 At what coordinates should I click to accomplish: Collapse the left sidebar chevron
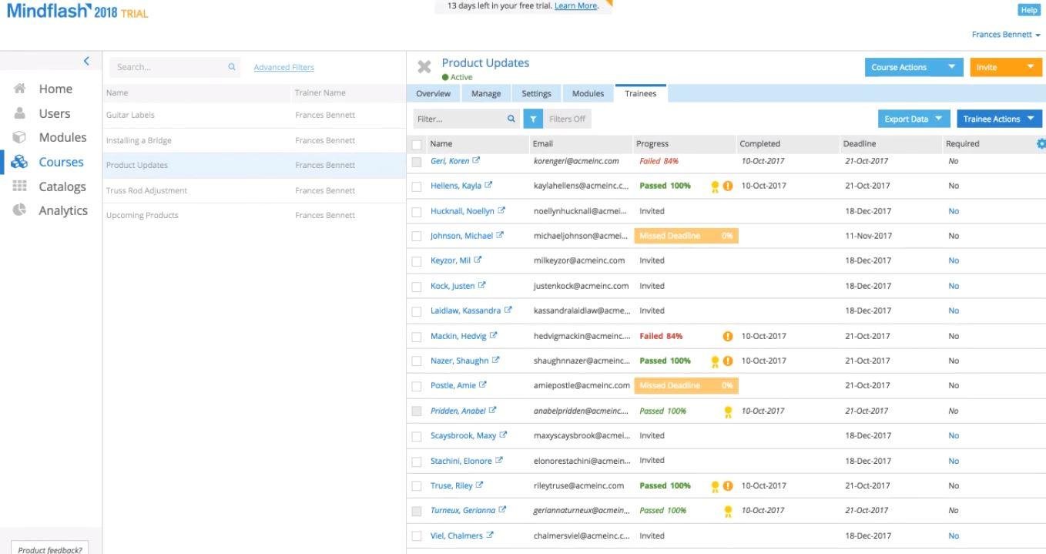86,61
